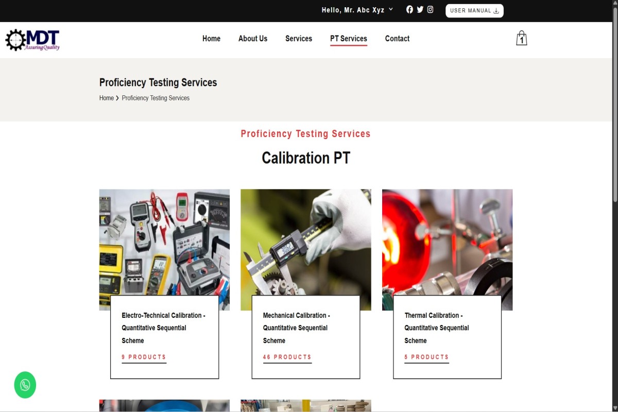Click download icon in User Manual button

pyautogui.click(x=496, y=11)
